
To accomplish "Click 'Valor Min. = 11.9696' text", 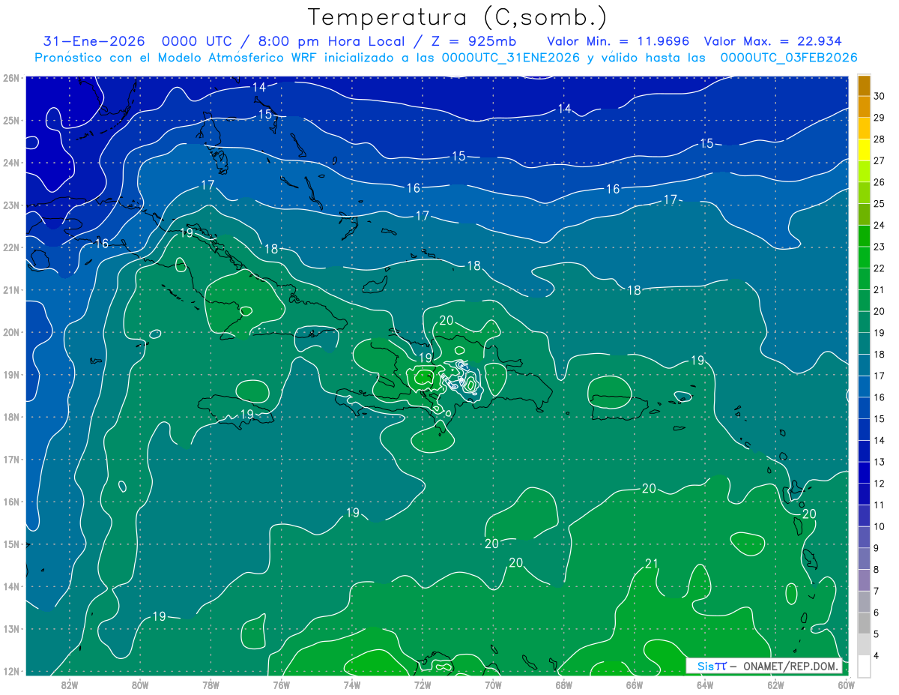I will pos(618,41).
